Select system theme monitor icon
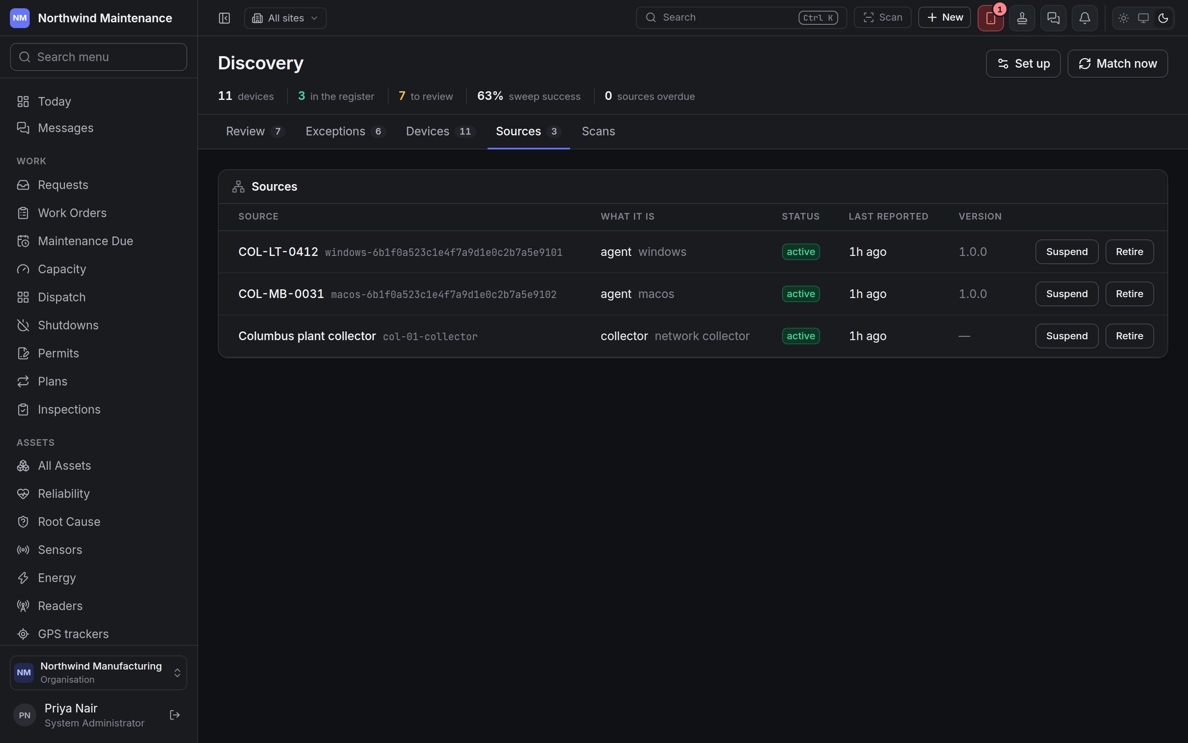 (1143, 18)
